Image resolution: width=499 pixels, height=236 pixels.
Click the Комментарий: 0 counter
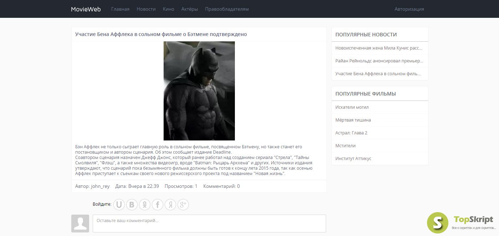pyautogui.click(x=221, y=186)
